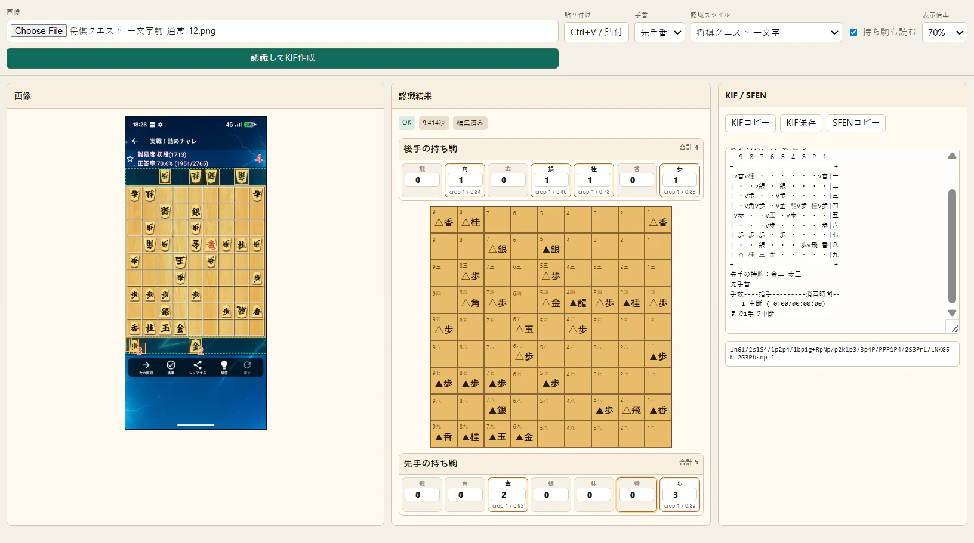
Task: Click the green 認識してKIF作成 button
Action: coord(282,58)
